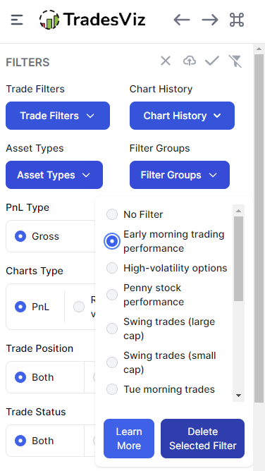This screenshot has height=471, width=265.
Task: Clear filters using crossed funnel icon
Action: [235, 61]
